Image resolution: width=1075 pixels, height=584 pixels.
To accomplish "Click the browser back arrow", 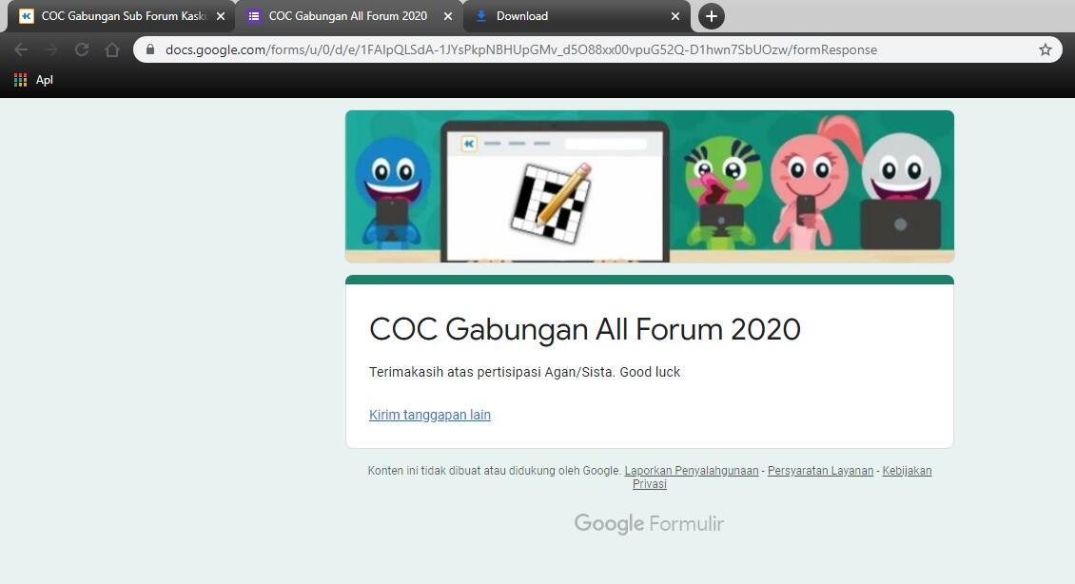I will [21, 49].
